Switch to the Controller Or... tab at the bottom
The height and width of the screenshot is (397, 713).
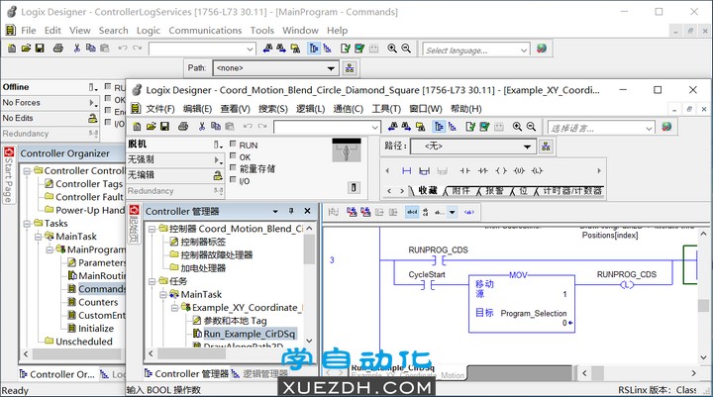coord(57,374)
